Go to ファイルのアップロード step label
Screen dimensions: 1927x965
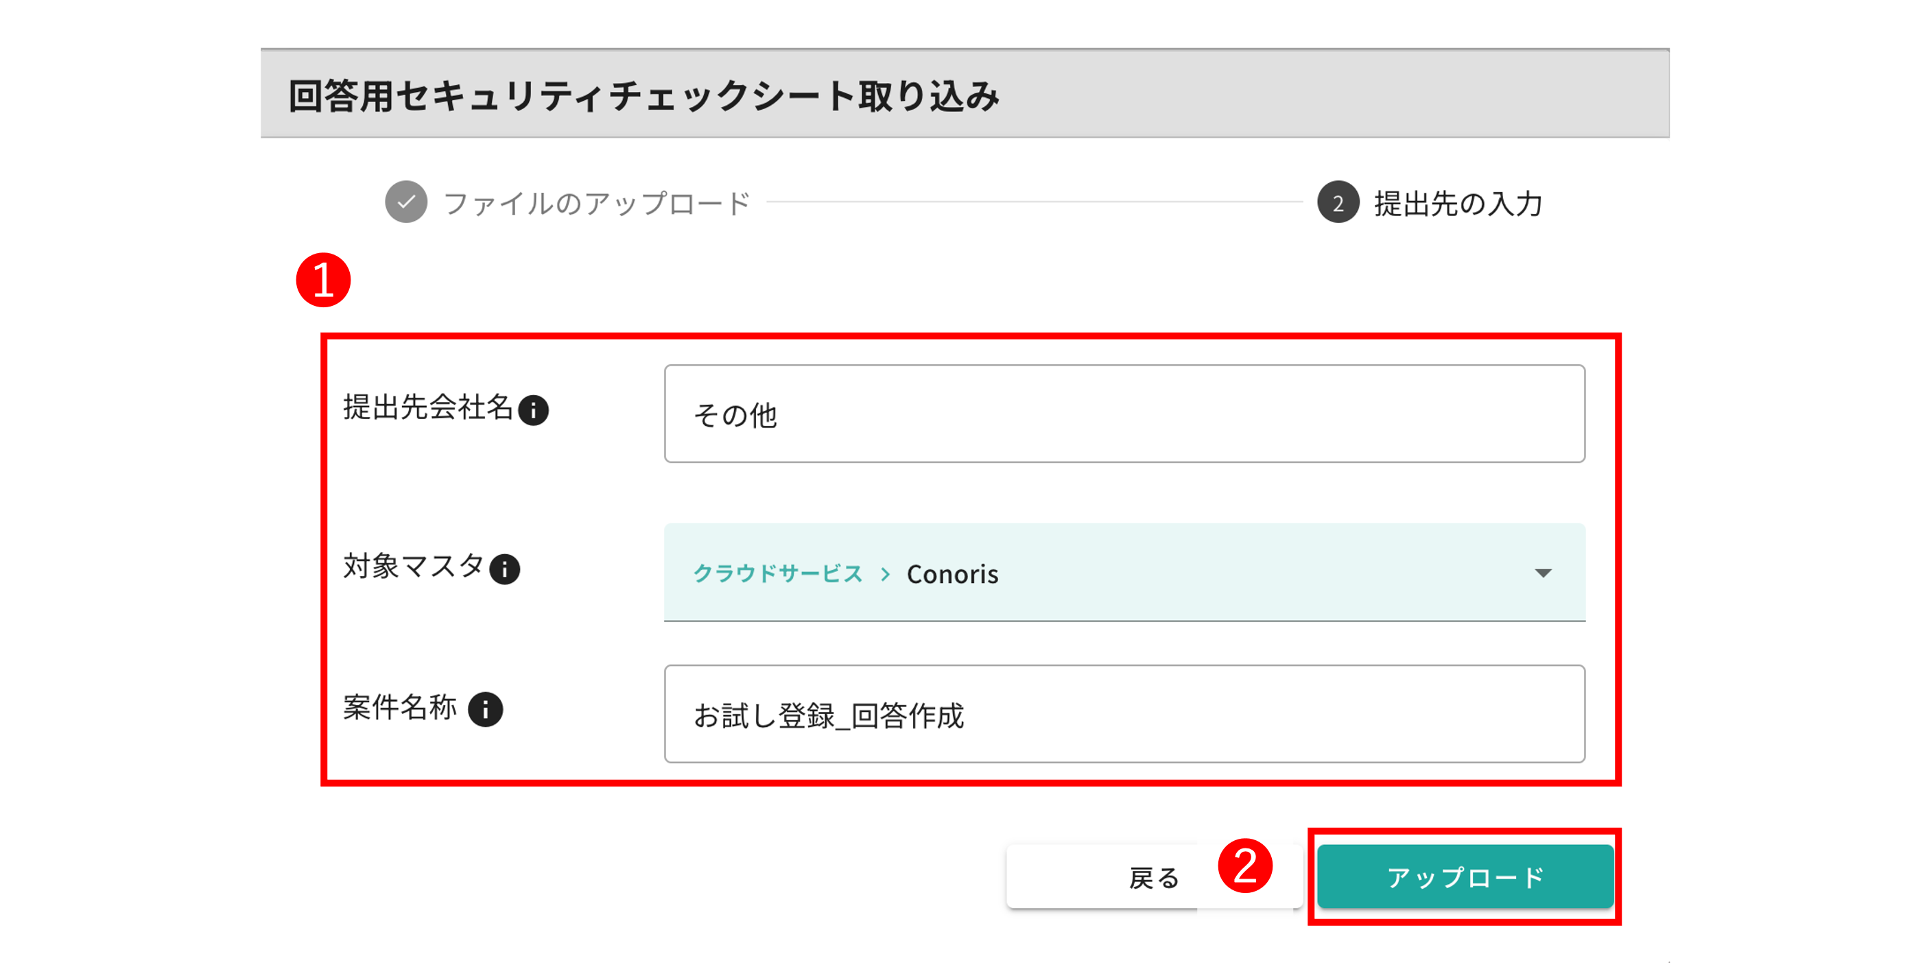(x=596, y=203)
